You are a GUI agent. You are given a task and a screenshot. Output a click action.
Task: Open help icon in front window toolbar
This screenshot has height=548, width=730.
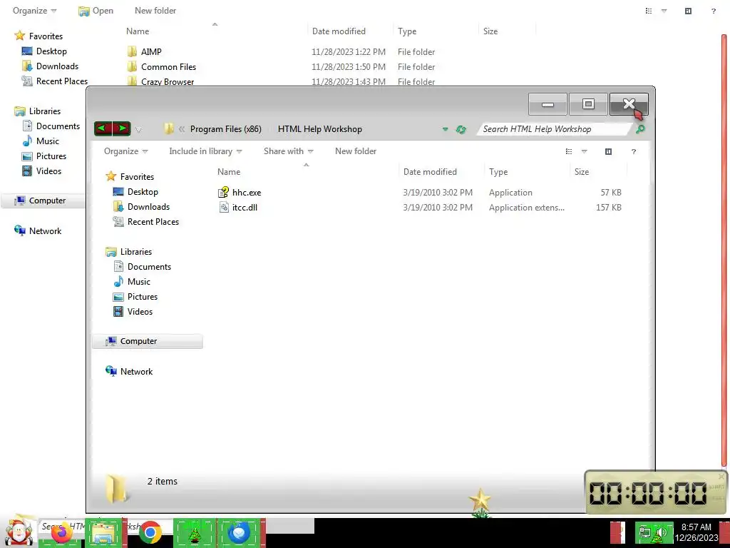click(633, 151)
